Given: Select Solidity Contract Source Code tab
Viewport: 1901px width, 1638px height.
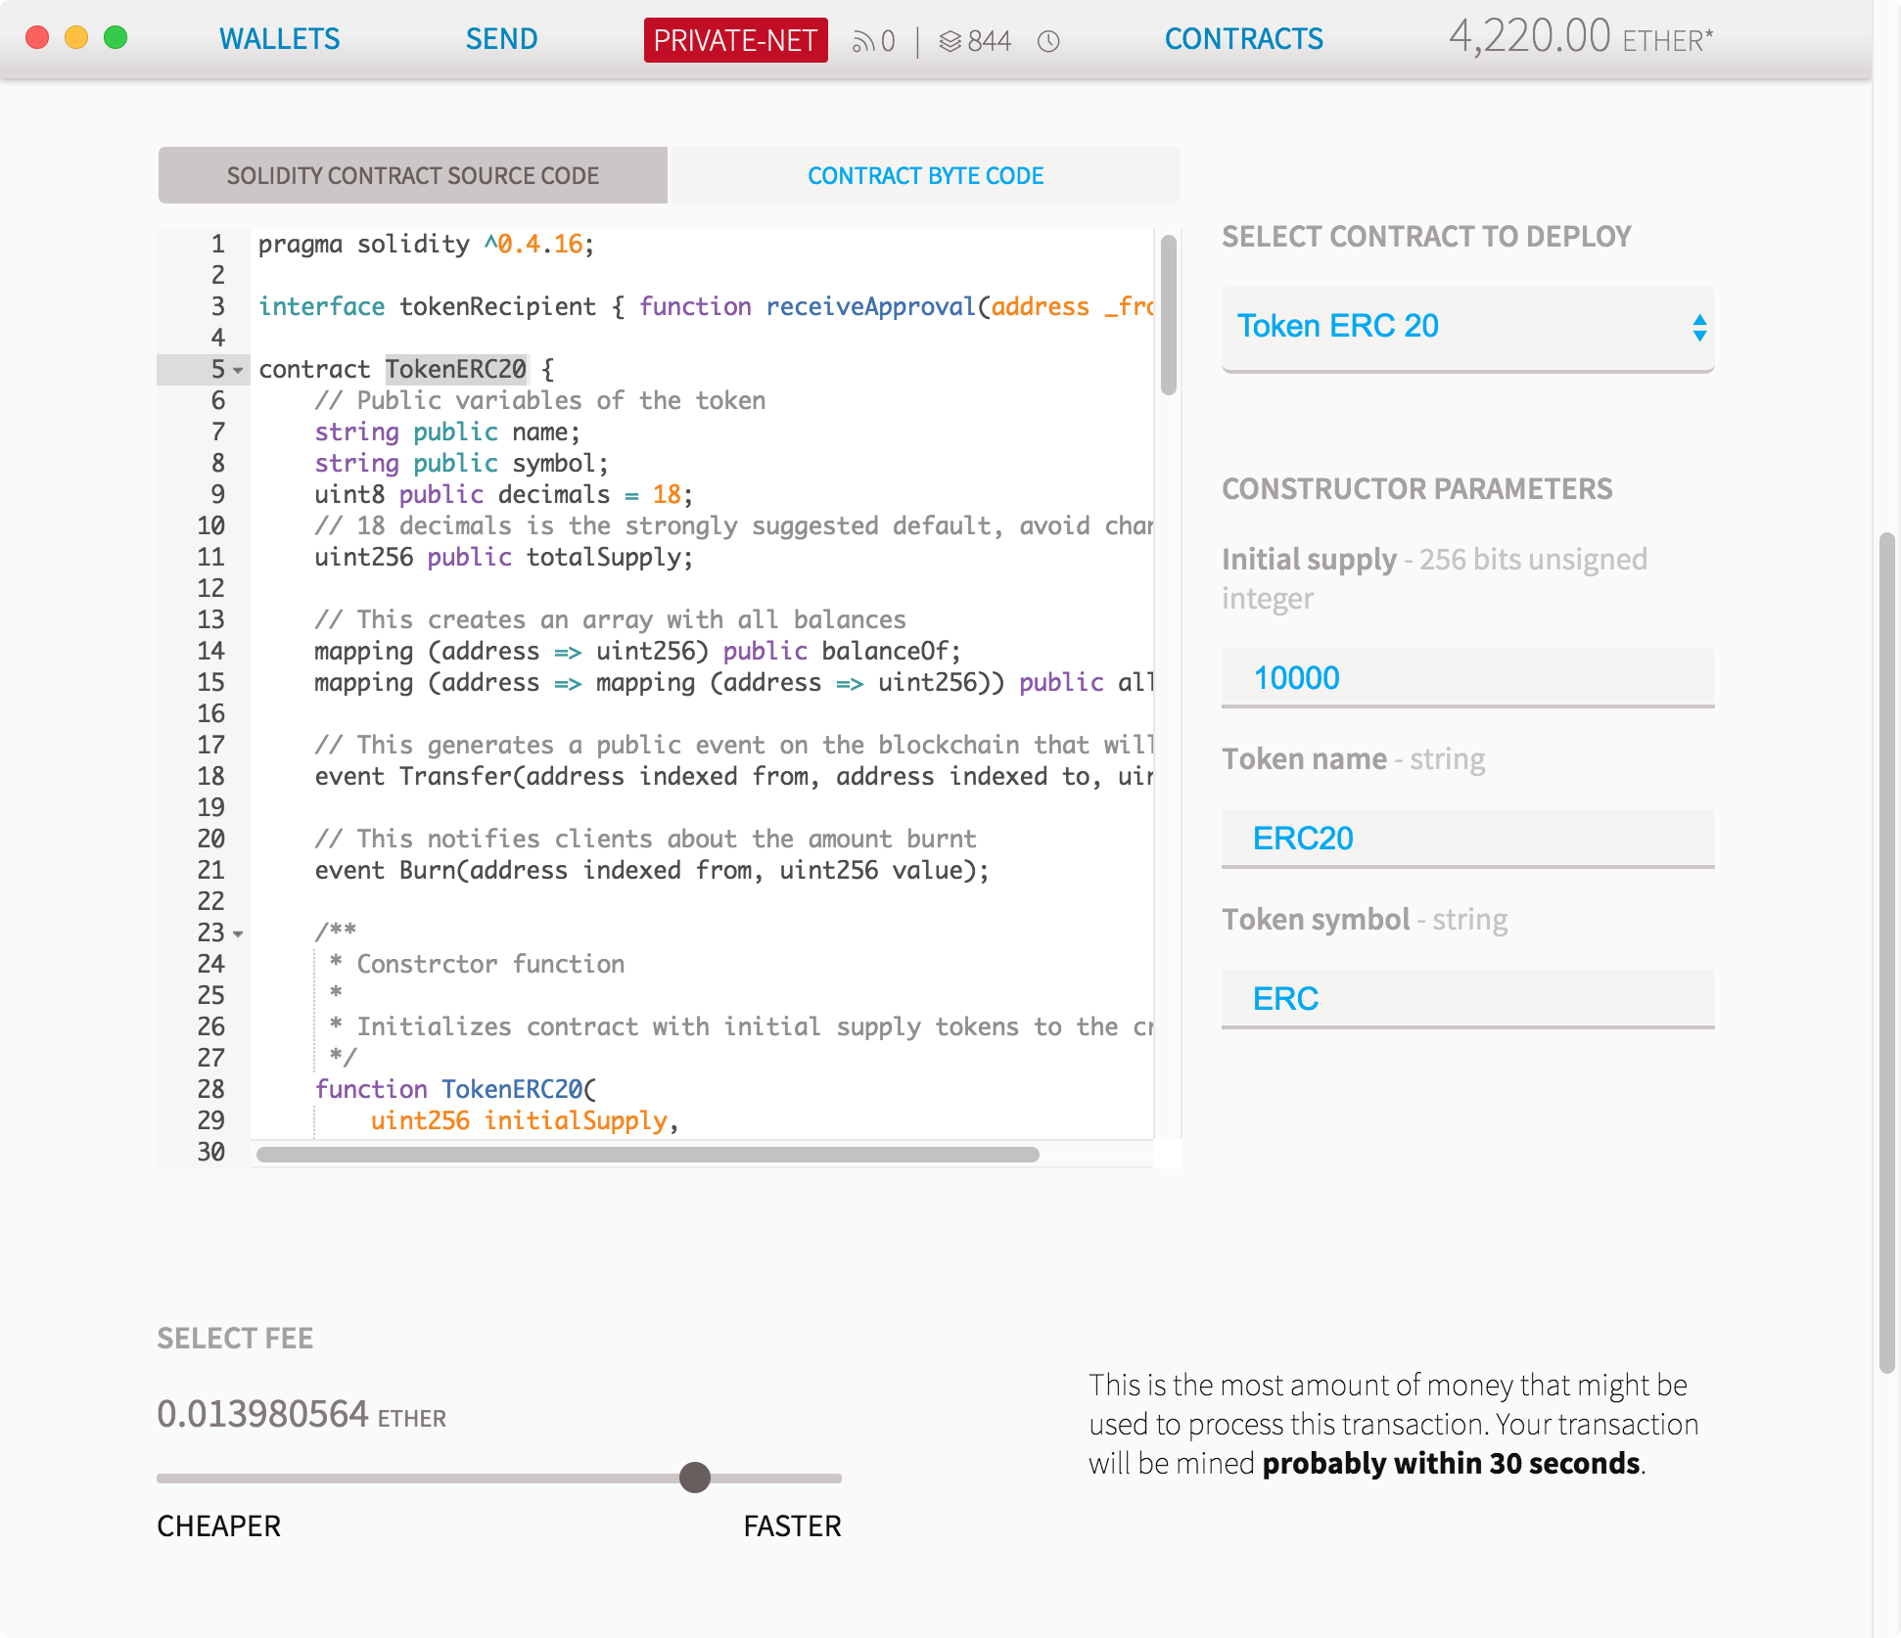Looking at the screenshot, I should point(412,176).
